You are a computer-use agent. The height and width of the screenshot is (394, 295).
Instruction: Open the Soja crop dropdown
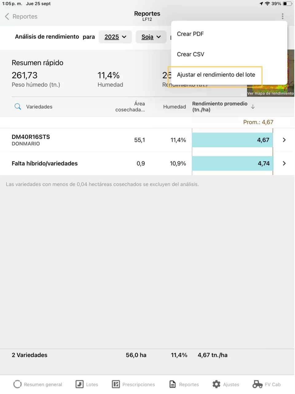[151, 37]
